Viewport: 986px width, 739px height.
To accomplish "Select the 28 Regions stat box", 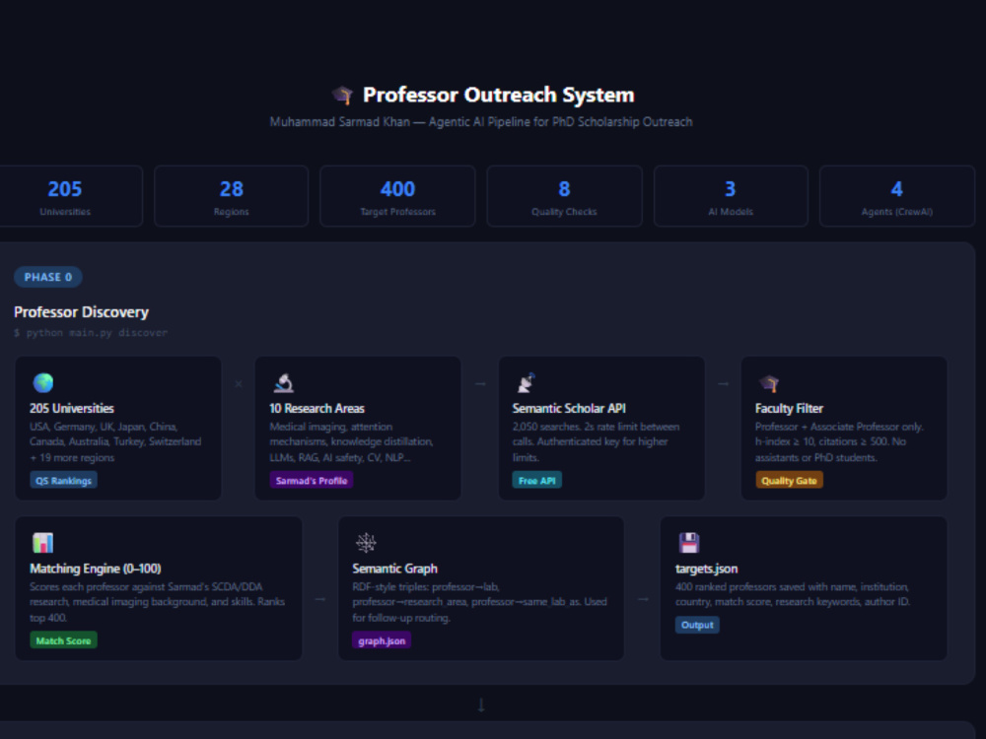I will pos(232,196).
